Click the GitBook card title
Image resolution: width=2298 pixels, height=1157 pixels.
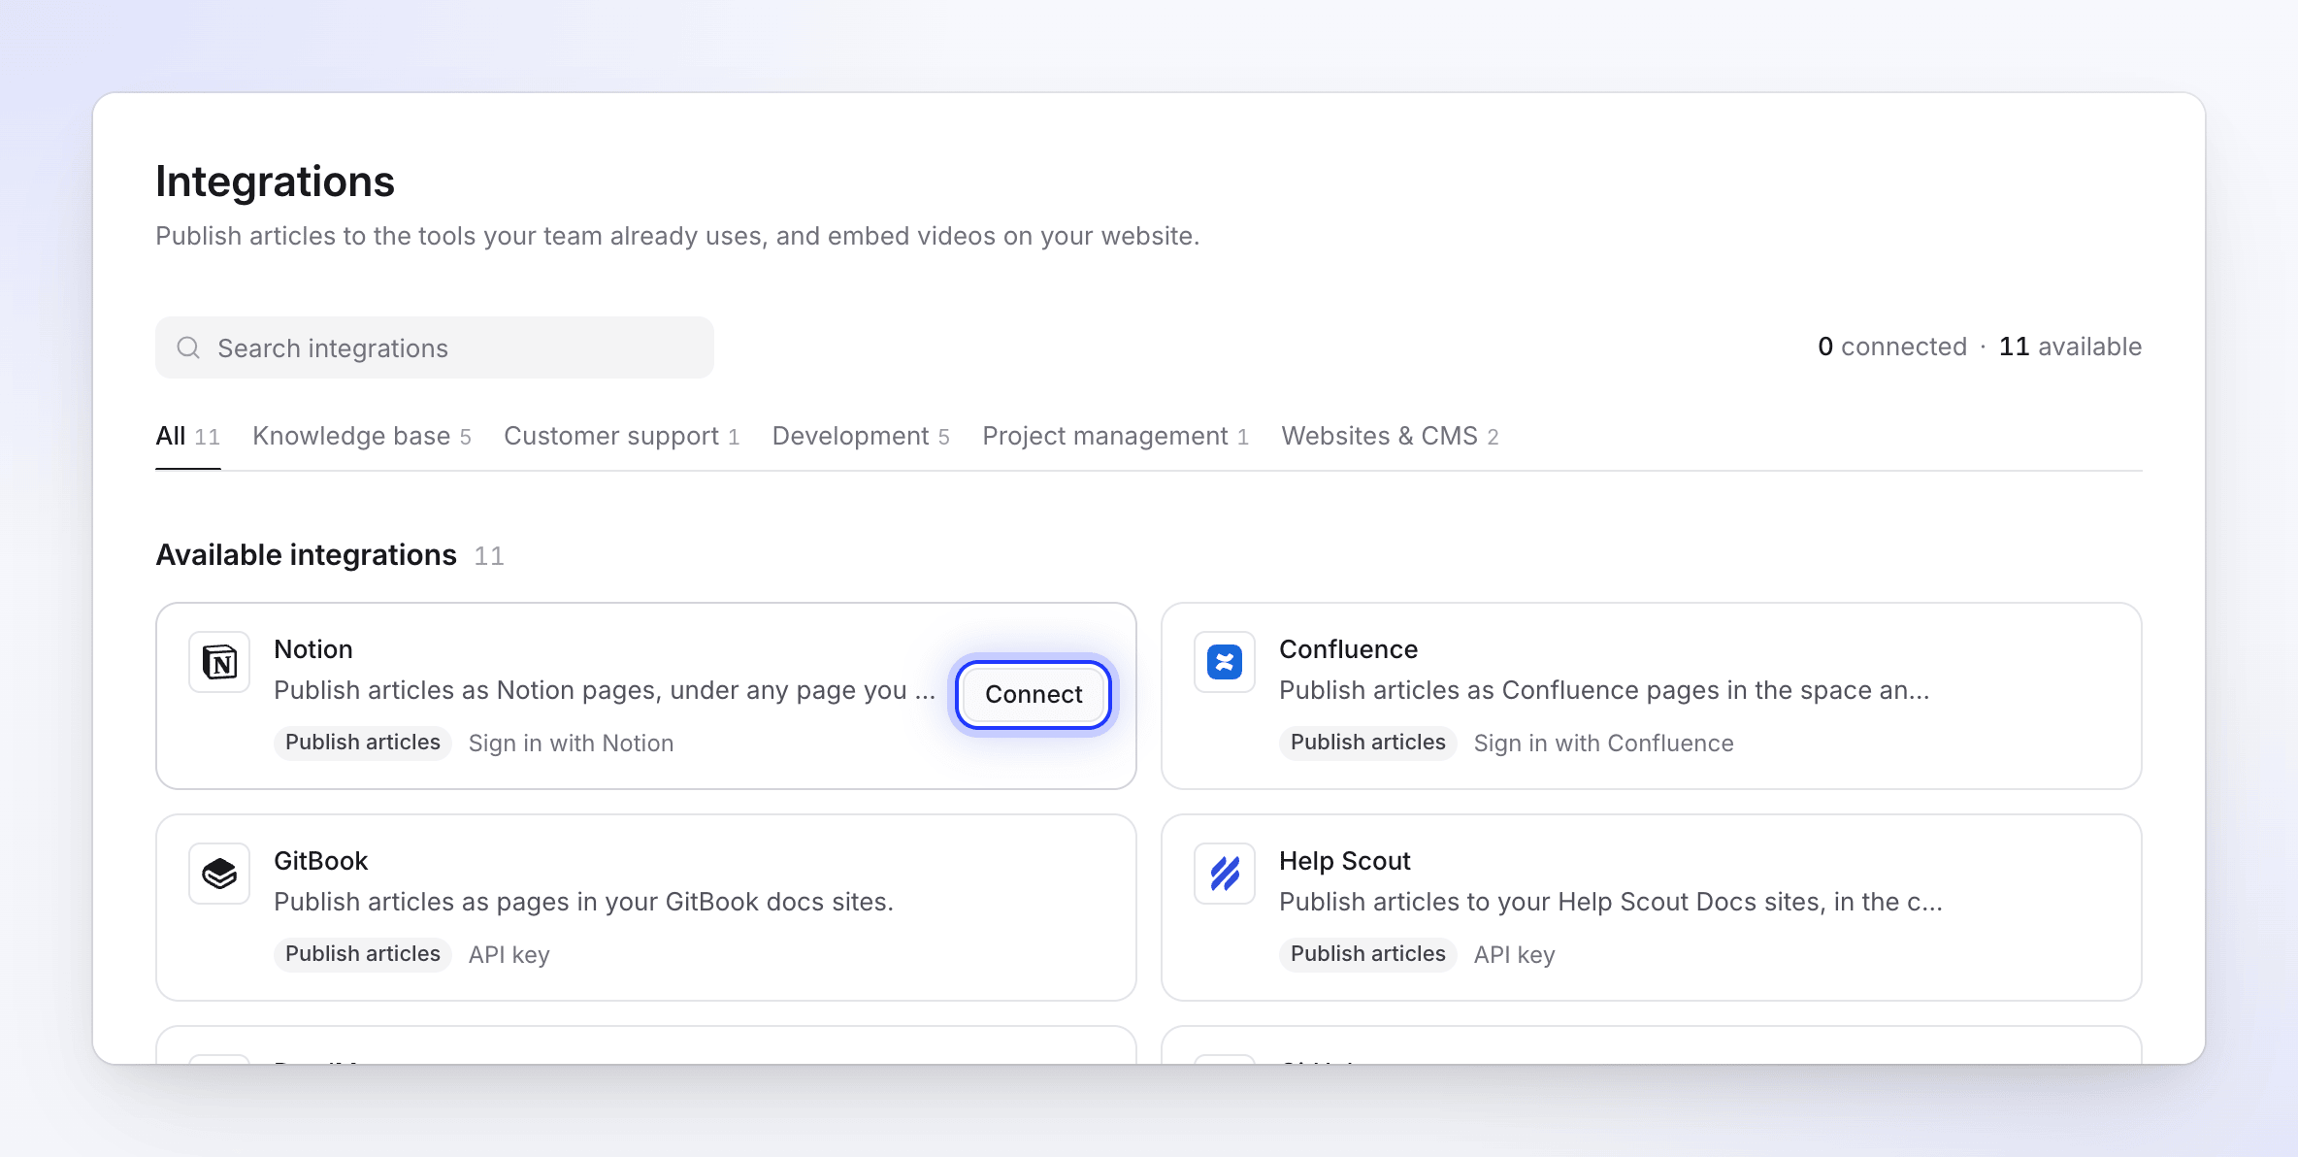point(321,861)
